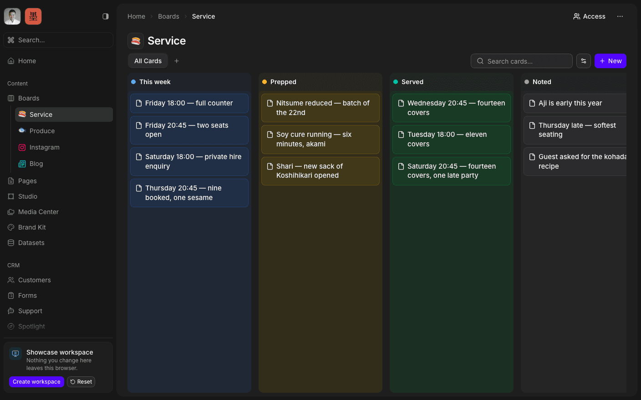Click Boards in the breadcrumb
This screenshot has height=400, width=641.
coord(168,16)
